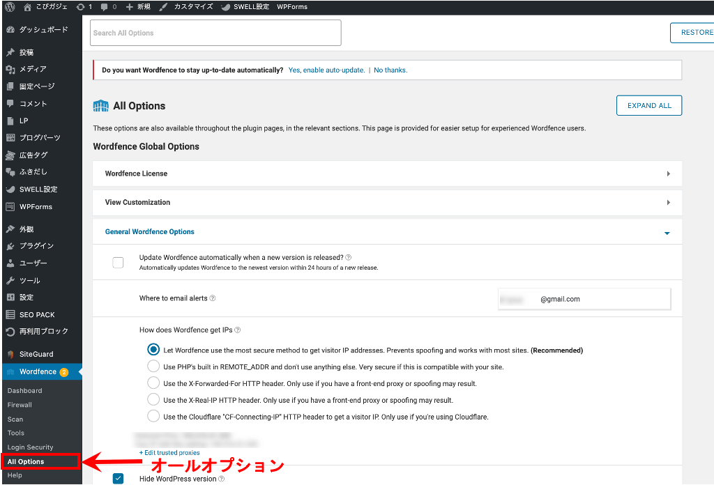Expand the Wordfence License section arrow
The width and height of the screenshot is (714, 485).
(668, 174)
